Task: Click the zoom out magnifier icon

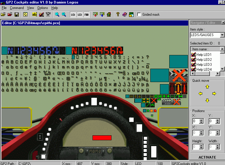Action: pyautogui.click(x=57, y=14)
